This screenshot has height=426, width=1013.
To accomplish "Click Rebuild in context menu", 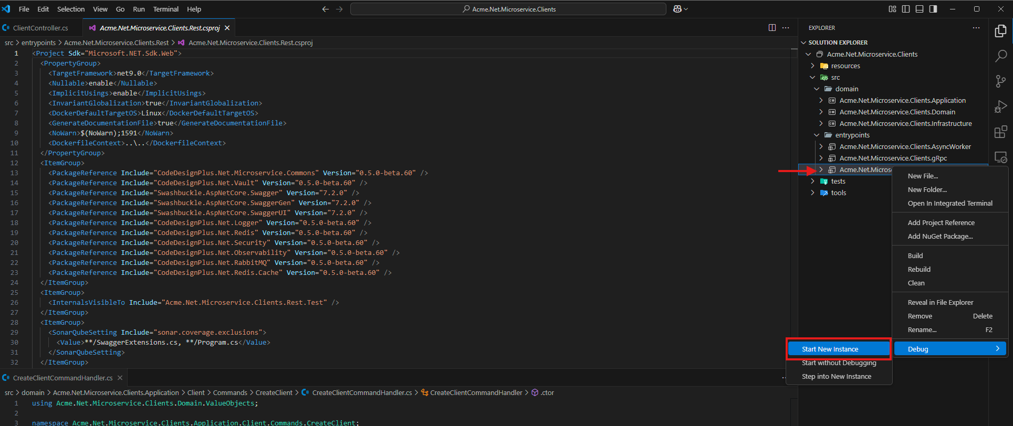I will click(950, 269).
